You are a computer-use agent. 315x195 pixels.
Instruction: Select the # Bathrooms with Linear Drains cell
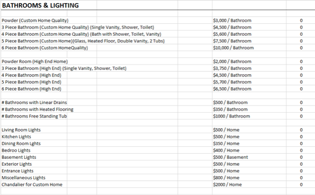(x=34, y=102)
